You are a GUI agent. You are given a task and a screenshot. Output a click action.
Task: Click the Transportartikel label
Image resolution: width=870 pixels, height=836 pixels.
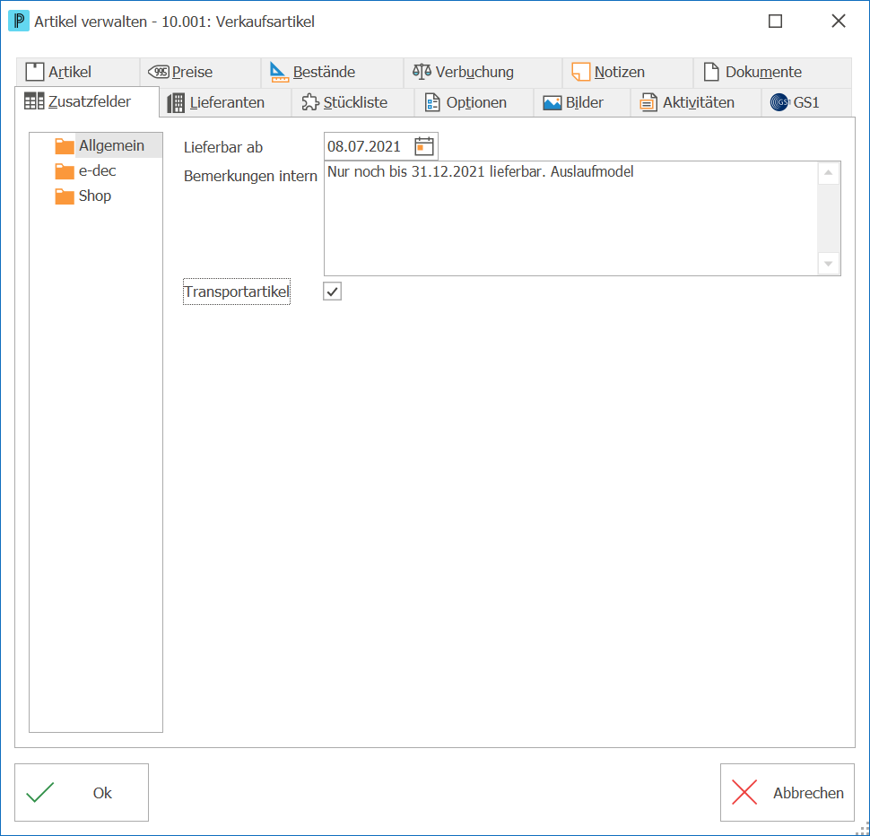(x=237, y=292)
